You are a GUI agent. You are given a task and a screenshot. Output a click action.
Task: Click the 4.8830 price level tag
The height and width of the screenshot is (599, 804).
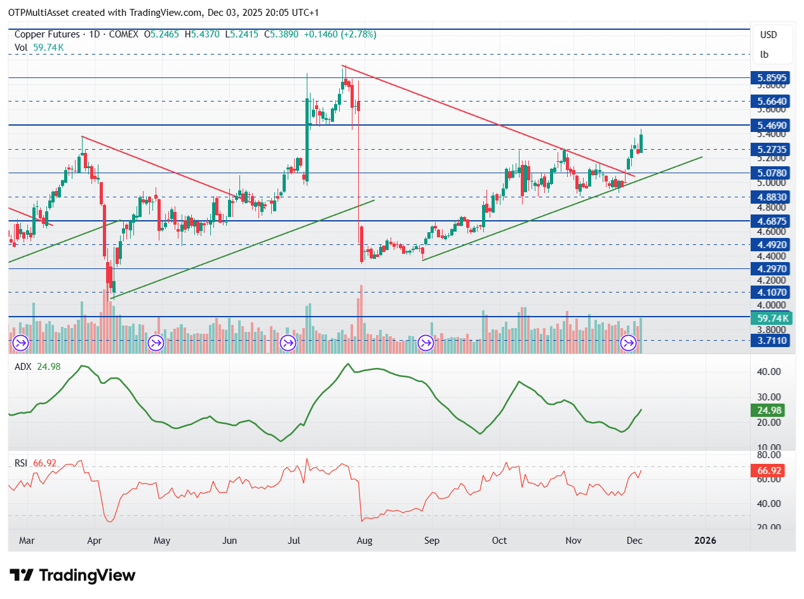[772, 197]
